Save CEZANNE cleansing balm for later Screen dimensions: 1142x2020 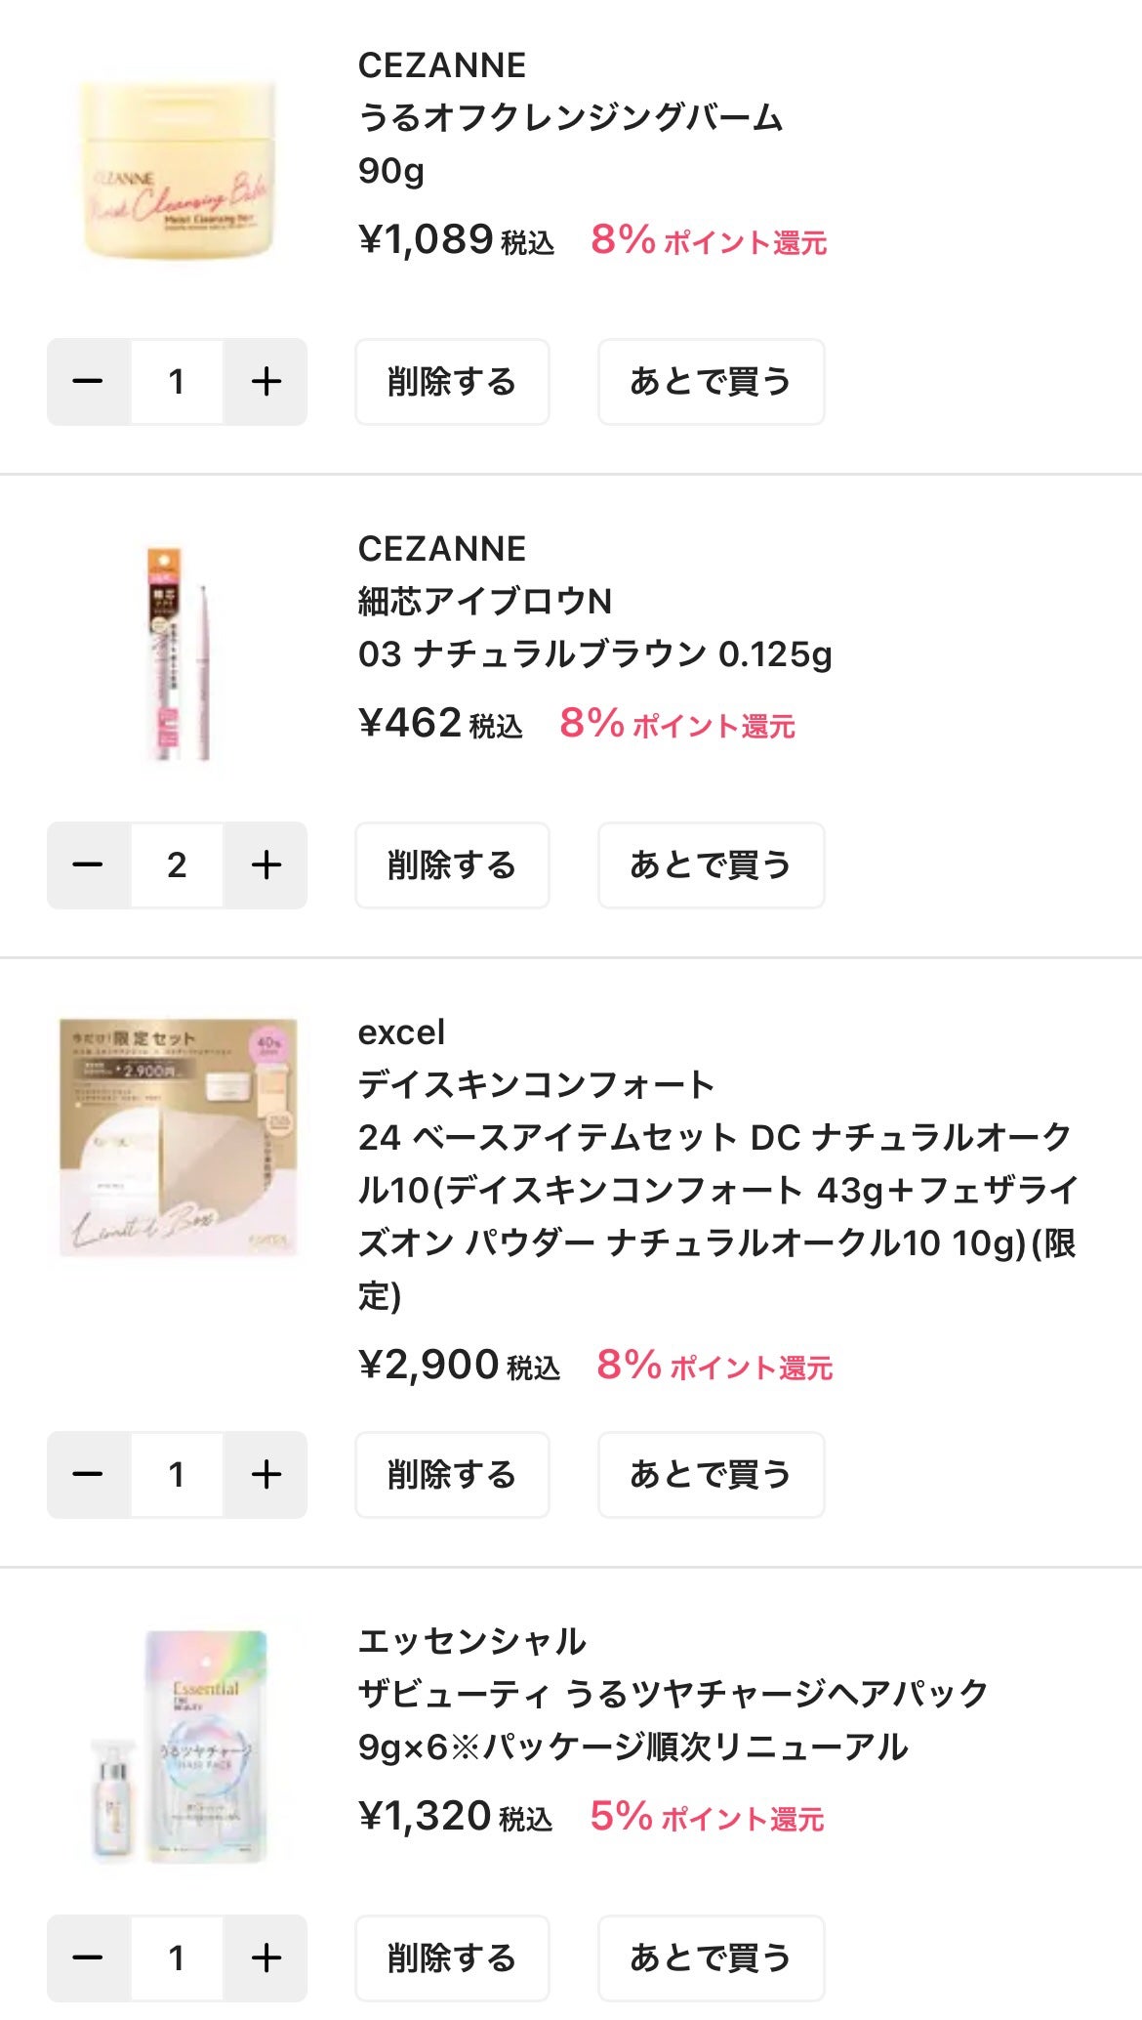click(x=711, y=382)
